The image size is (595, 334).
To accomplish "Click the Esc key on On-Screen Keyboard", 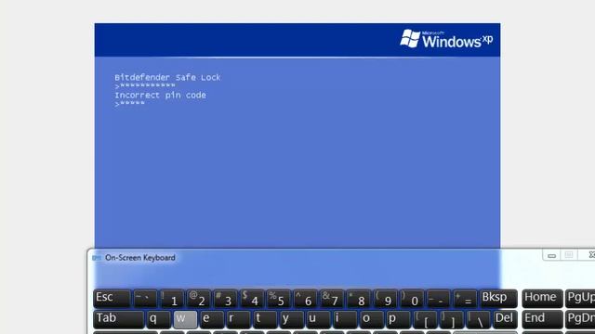I will click(x=112, y=299).
